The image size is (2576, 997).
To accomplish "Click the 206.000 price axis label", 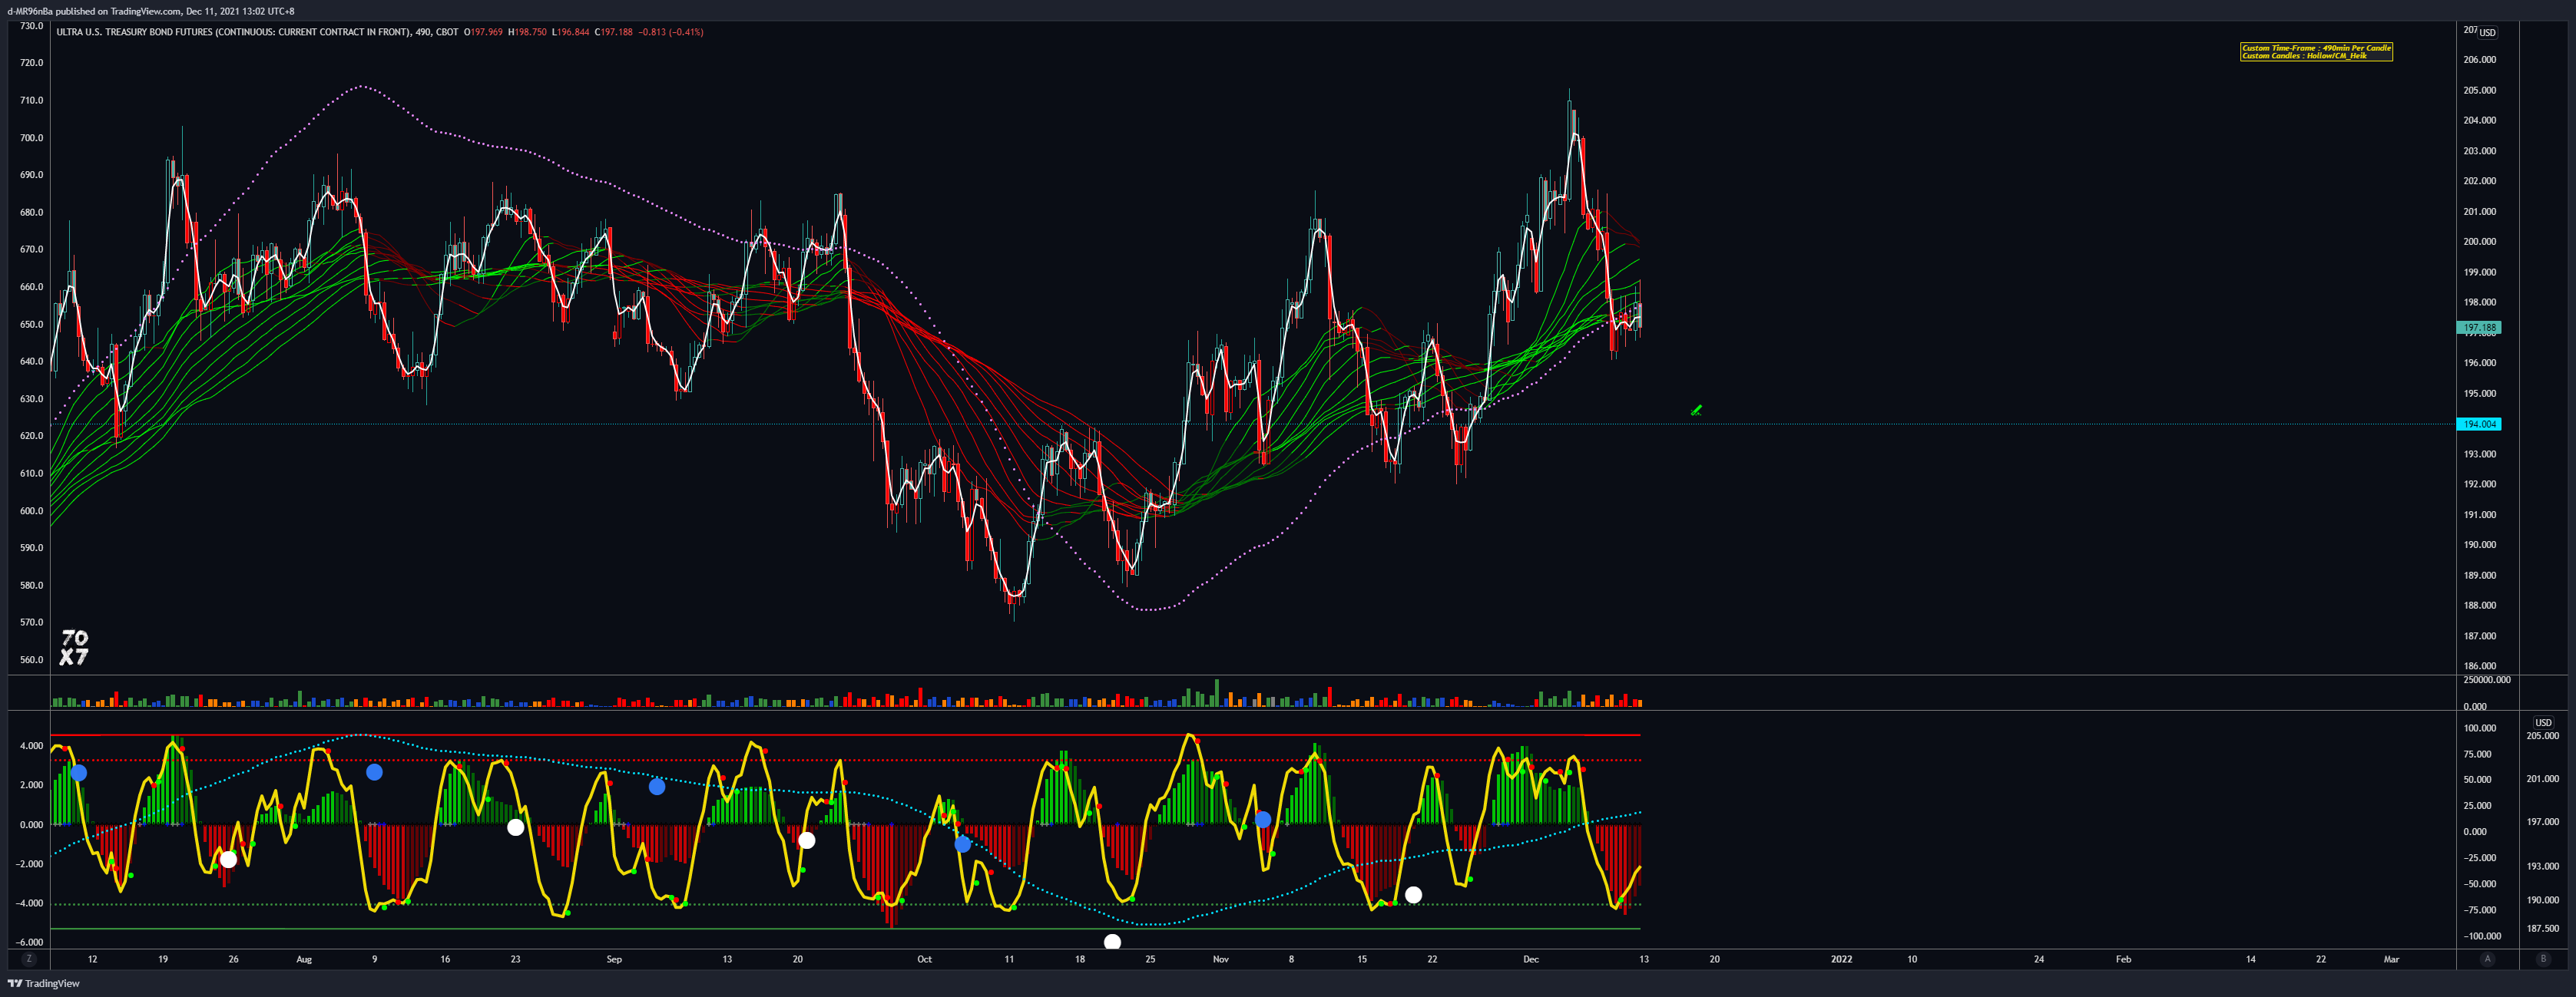I will 2479,60.
